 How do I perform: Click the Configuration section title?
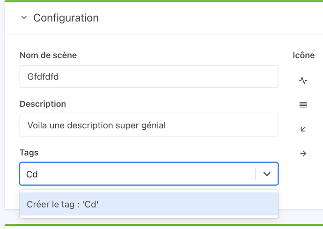[66, 18]
